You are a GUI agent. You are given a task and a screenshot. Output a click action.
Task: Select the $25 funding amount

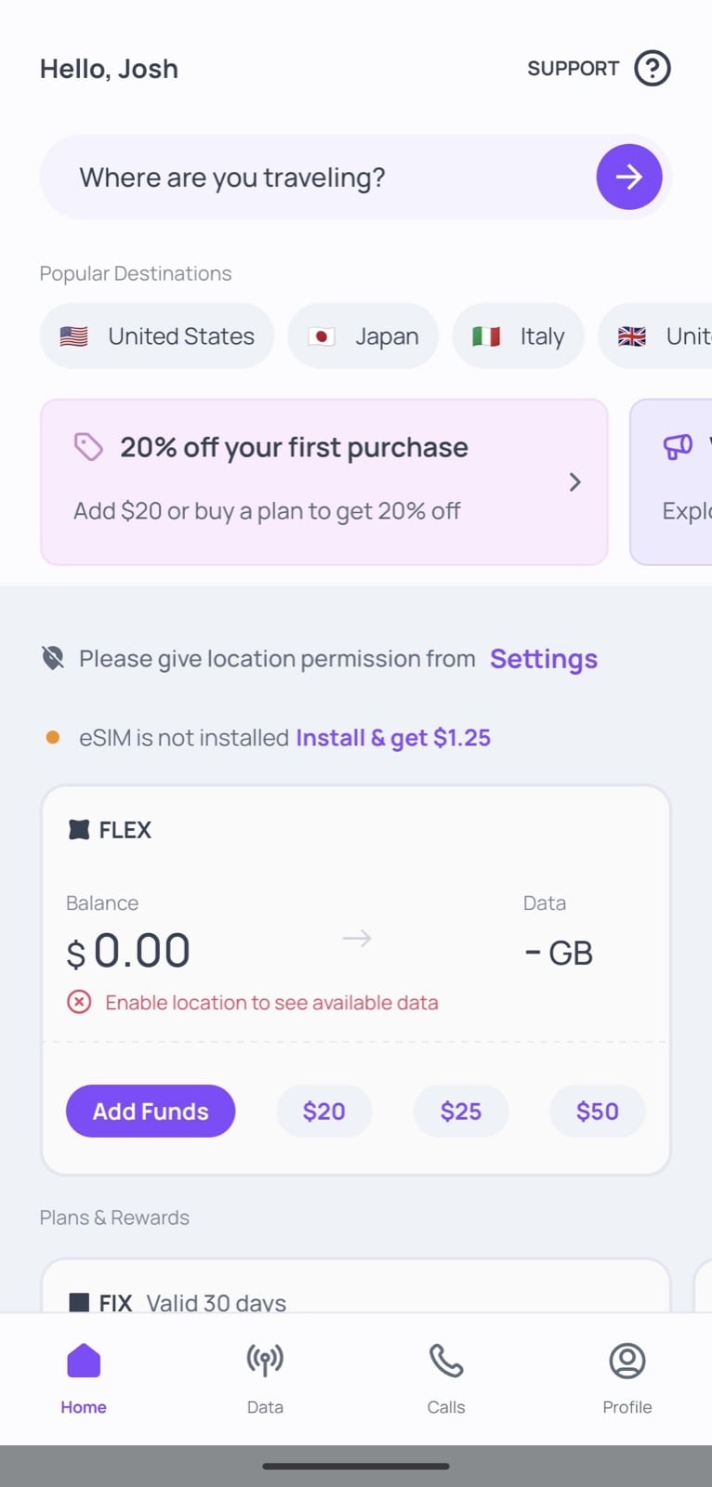[461, 1111]
